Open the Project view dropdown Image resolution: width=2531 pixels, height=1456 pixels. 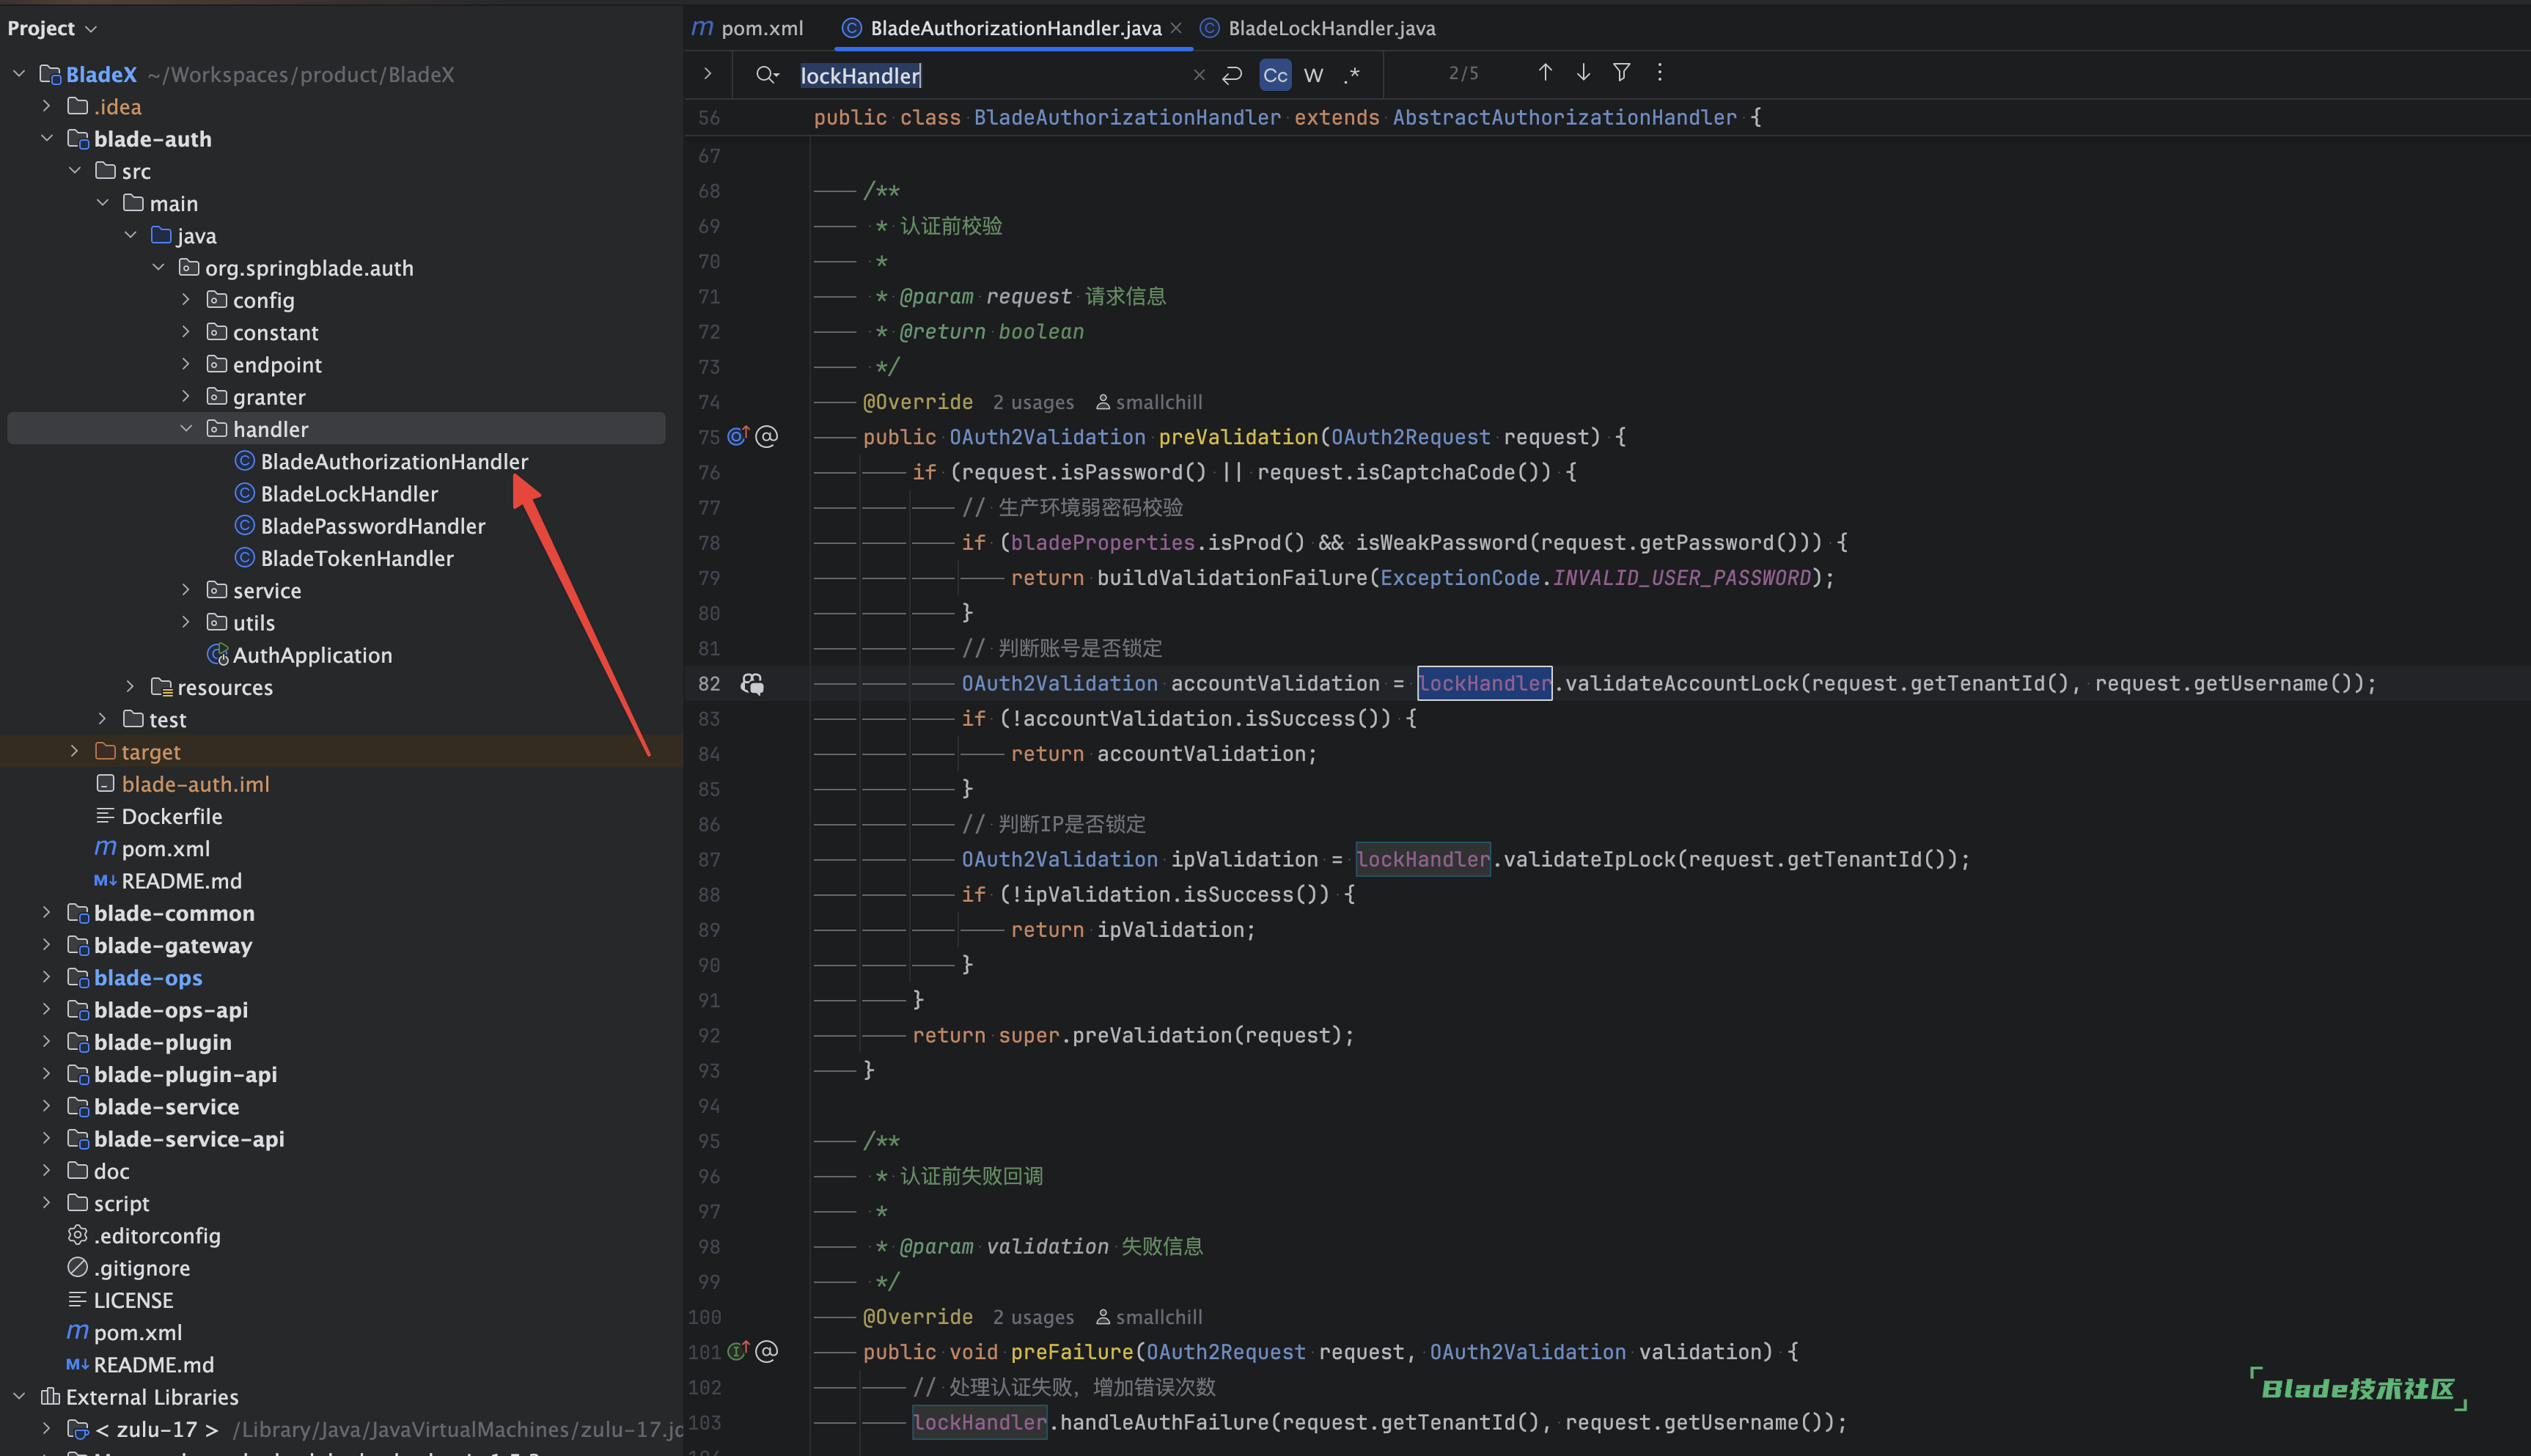click(52, 28)
